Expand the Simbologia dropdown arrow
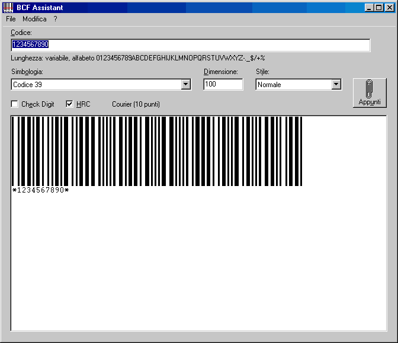Screen dimensions: 398x343 [x=186, y=85]
